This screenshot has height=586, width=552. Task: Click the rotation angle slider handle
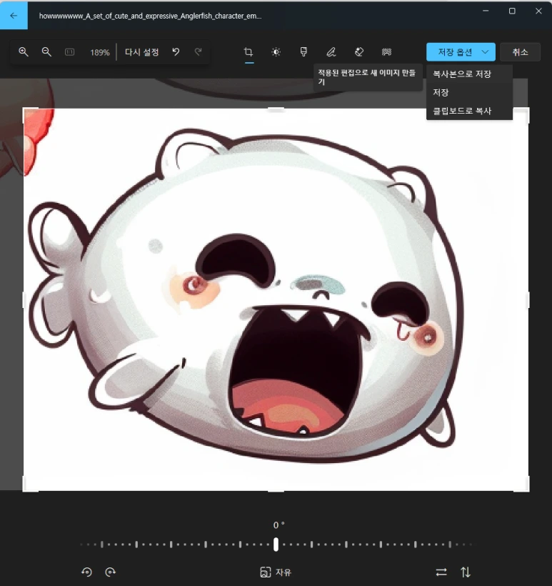click(x=276, y=545)
